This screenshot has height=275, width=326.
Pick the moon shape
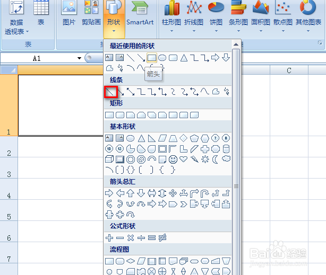(x=215, y=159)
